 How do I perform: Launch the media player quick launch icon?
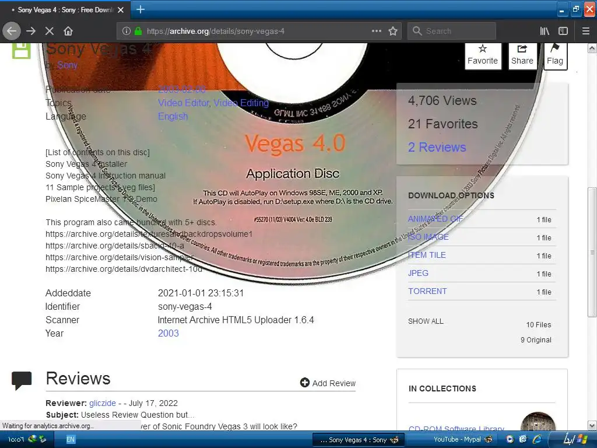510,439
